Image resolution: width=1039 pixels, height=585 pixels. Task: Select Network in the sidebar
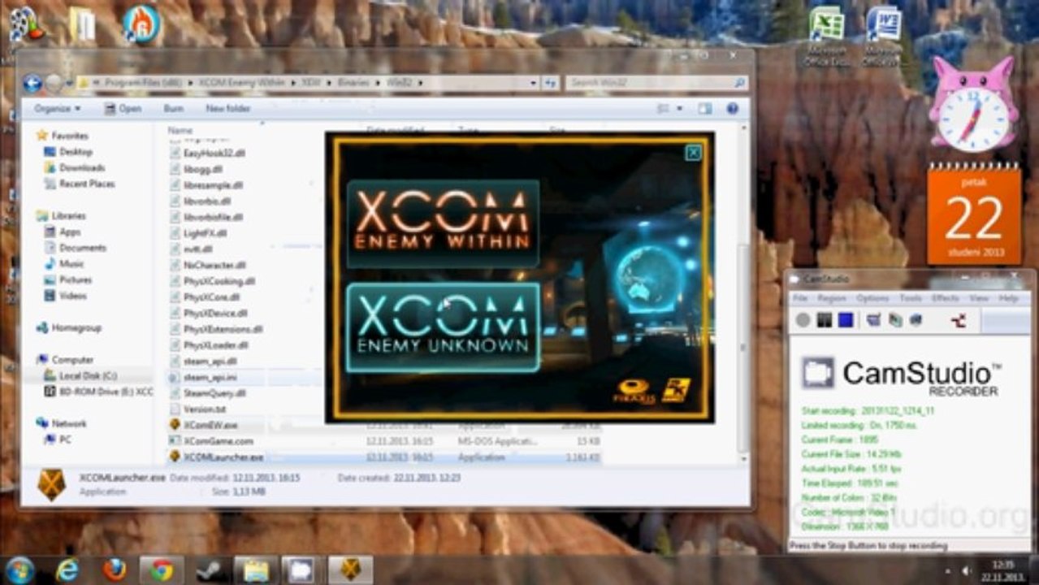click(x=62, y=423)
